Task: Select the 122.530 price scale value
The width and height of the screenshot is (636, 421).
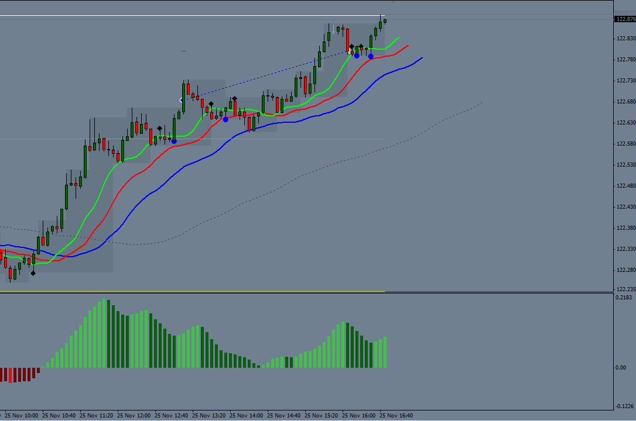Action: (626, 165)
